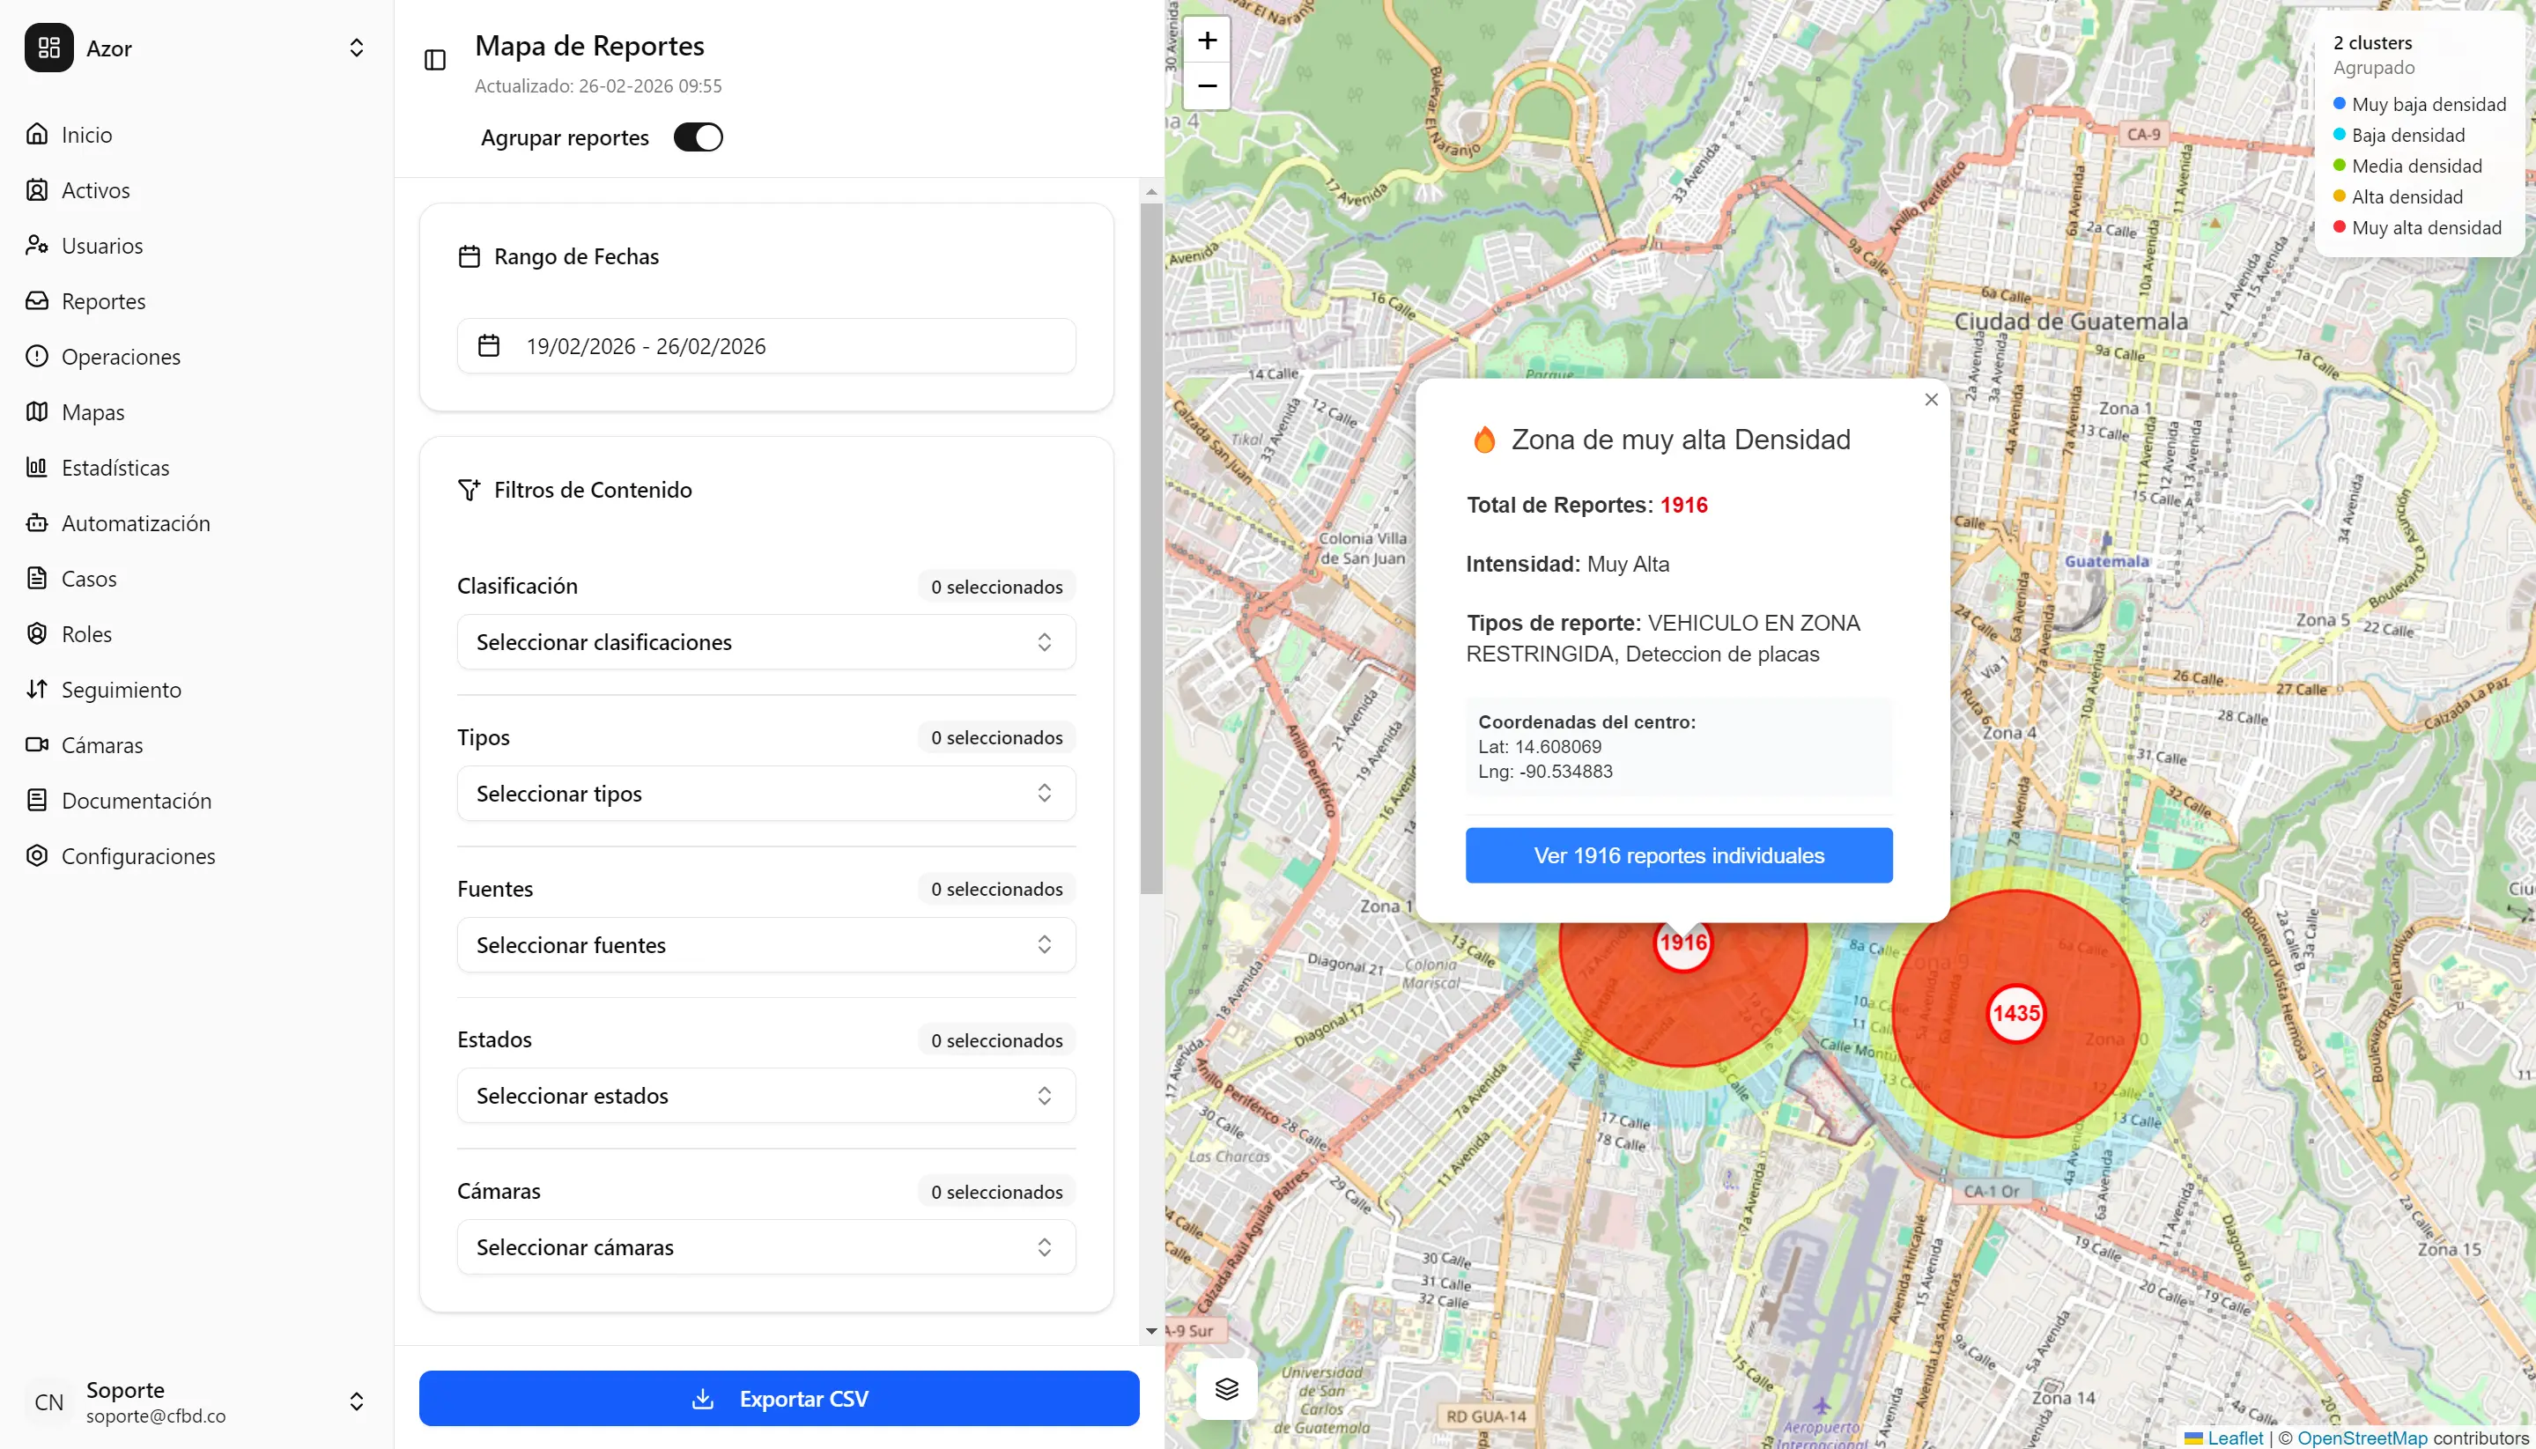Click the filter icon next to Filtros de Contenido
2536x1449 pixels.
point(469,489)
